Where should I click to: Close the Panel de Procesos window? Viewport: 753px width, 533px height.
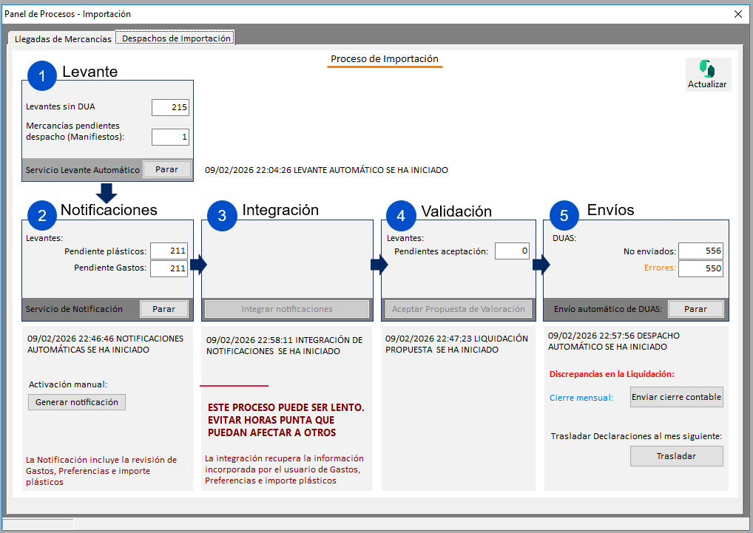737,13
